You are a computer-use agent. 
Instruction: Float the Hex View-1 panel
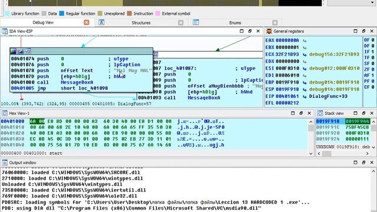[301, 113]
